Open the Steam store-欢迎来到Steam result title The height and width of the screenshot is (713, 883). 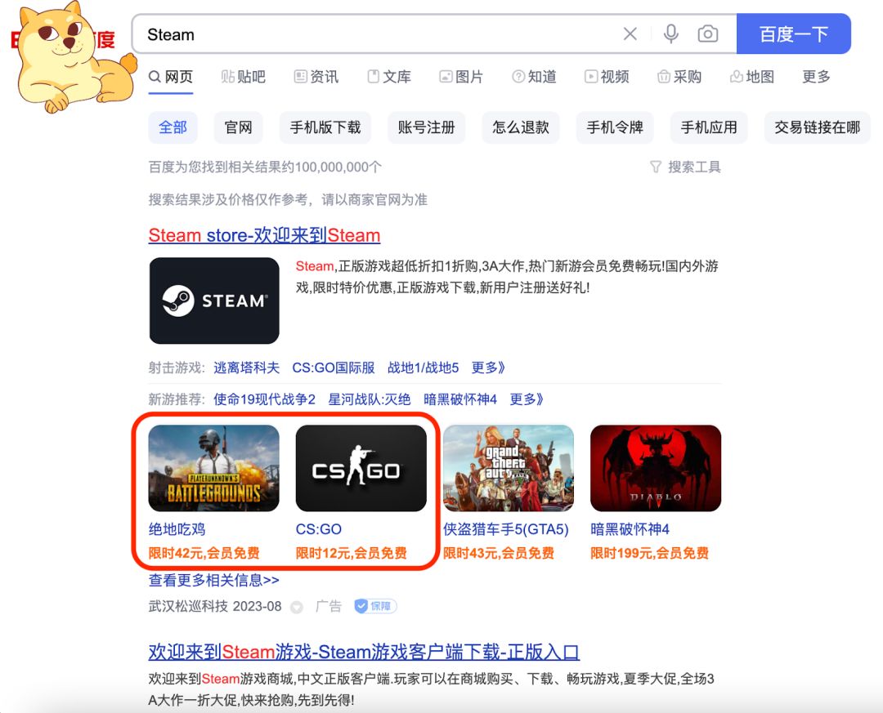click(x=264, y=235)
